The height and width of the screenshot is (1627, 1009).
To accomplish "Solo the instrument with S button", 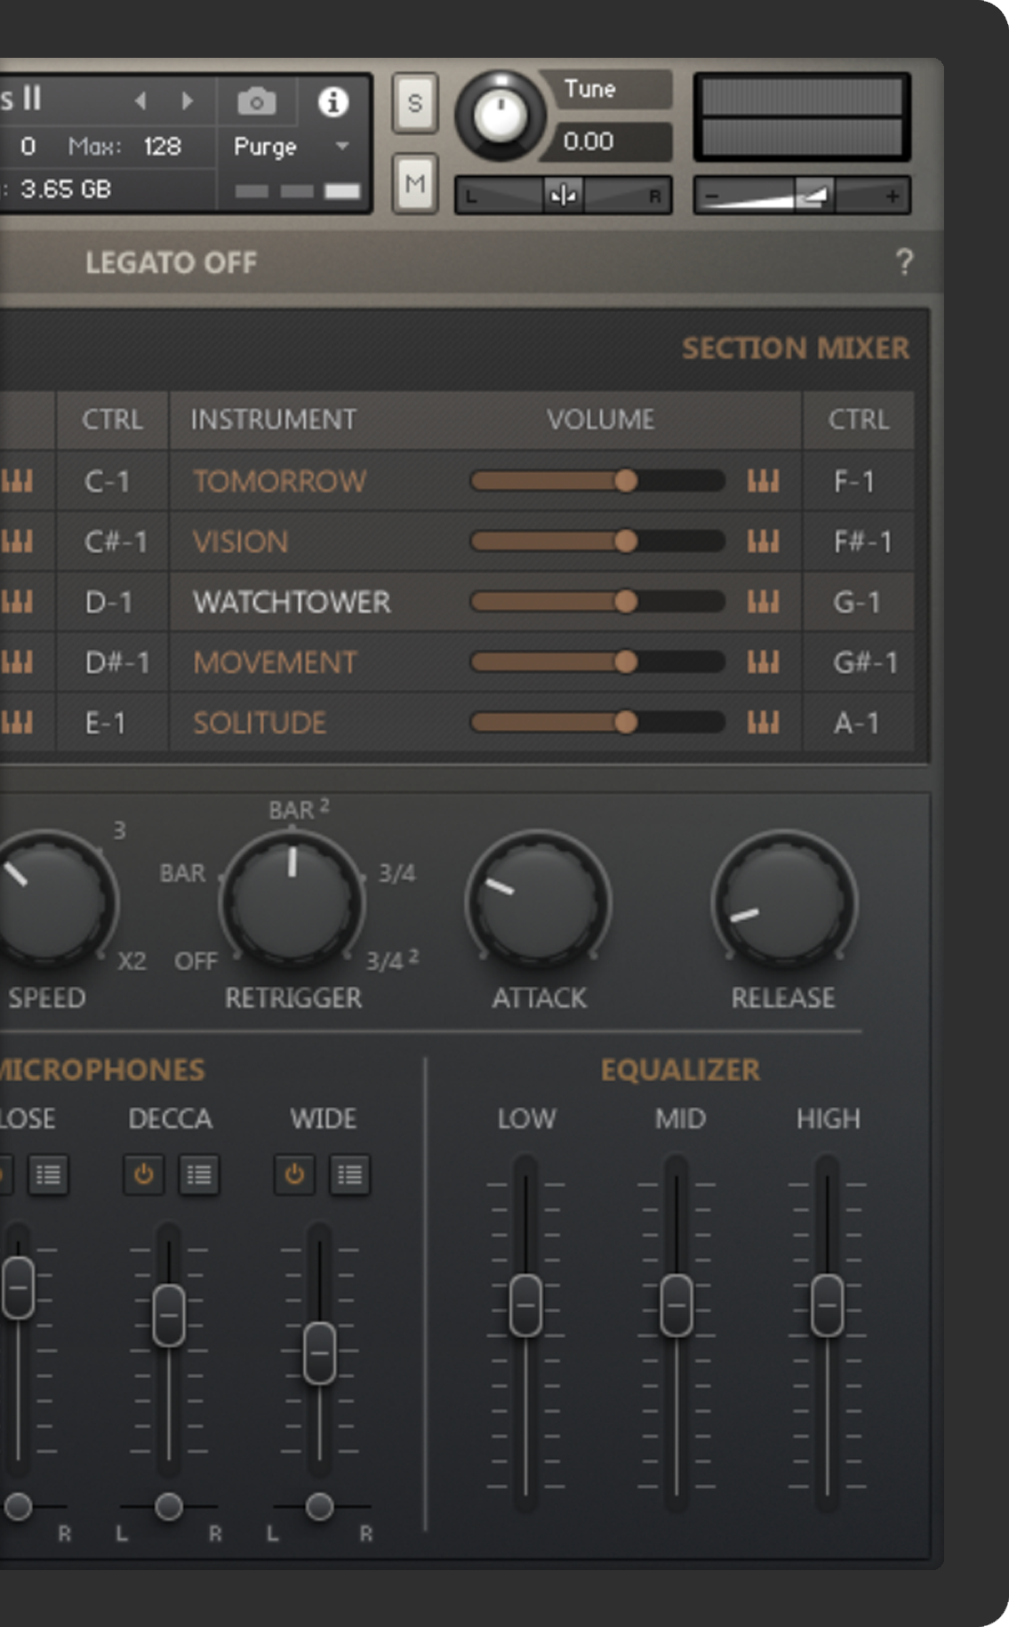I will click(x=415, y=103).
